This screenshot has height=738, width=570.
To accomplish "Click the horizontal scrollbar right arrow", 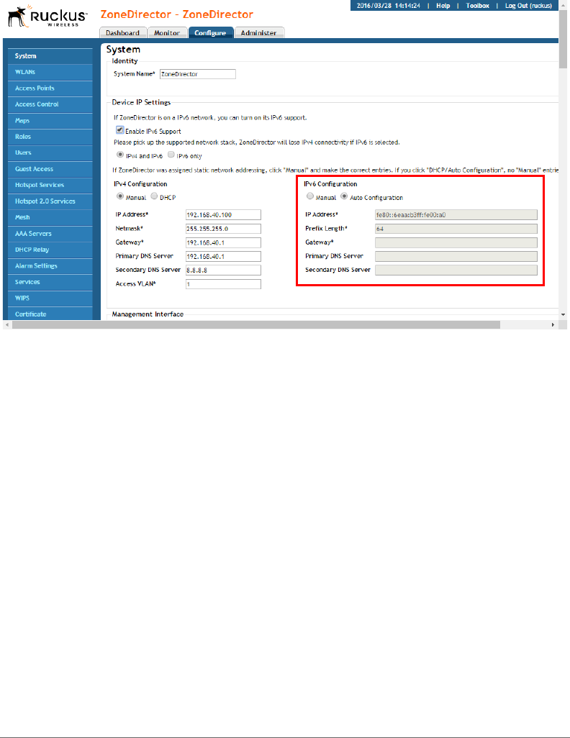I will (553, 324).
